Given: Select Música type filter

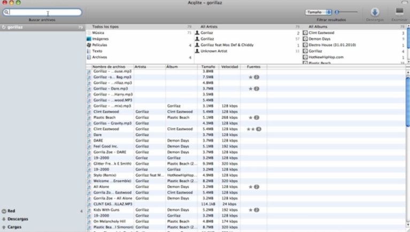Looking at the screenshot, I should (x=140, y=33).
